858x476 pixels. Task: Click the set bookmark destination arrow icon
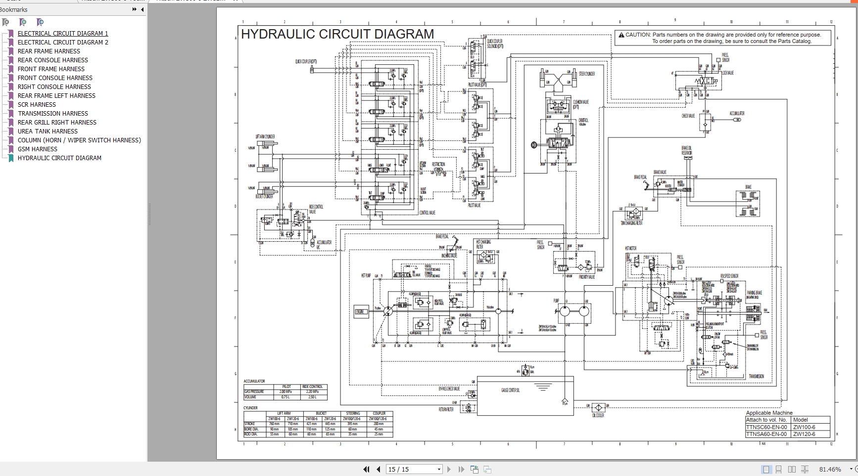coord(40,22)
